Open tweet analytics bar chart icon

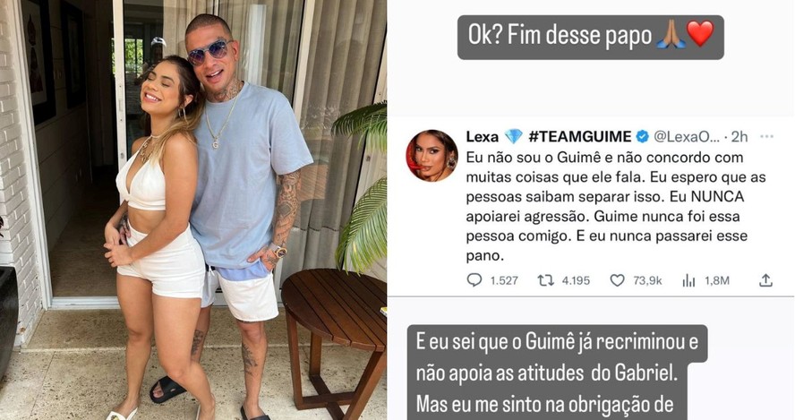[x=688, y=280]
